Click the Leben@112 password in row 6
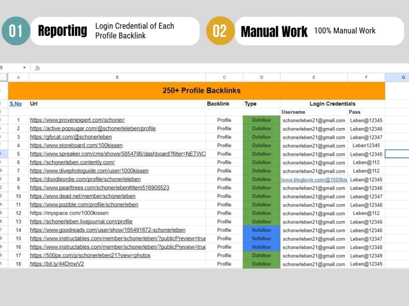 pos(366,162)
